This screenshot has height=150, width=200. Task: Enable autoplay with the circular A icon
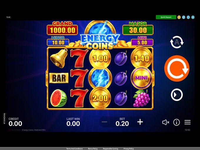[x=177, y=42]
